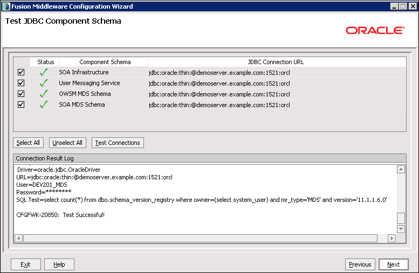Click the log's vertical scrollbar up arrow
Image resolution: width=419 pixels, height=273 pixels.
click(x=401, y=170)
